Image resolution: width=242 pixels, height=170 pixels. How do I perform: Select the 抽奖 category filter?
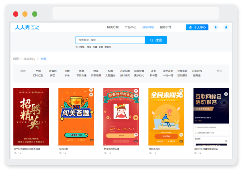[96, 71]
